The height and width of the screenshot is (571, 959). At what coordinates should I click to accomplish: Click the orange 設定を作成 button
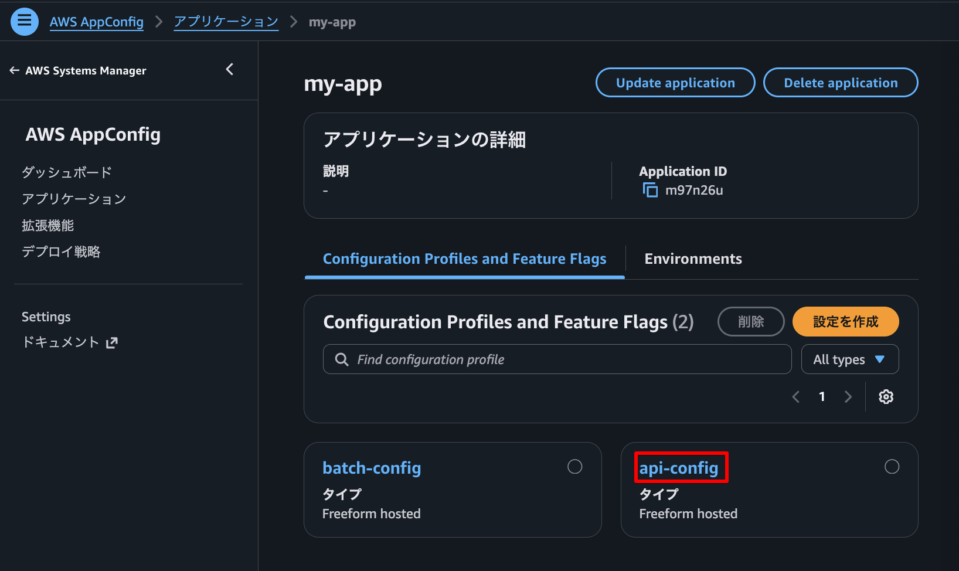click(845, 322)
